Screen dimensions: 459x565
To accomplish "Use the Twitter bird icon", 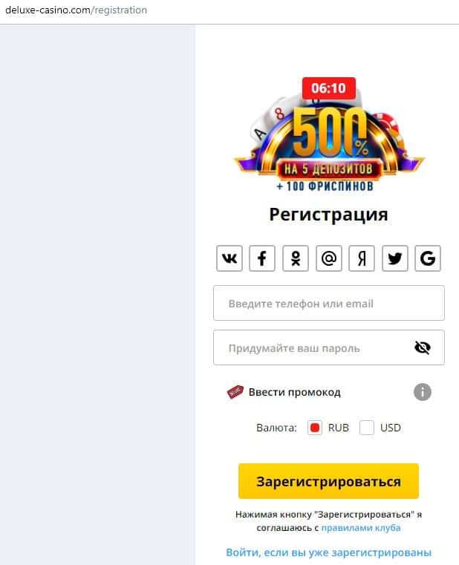I will [x=395, y=258].
